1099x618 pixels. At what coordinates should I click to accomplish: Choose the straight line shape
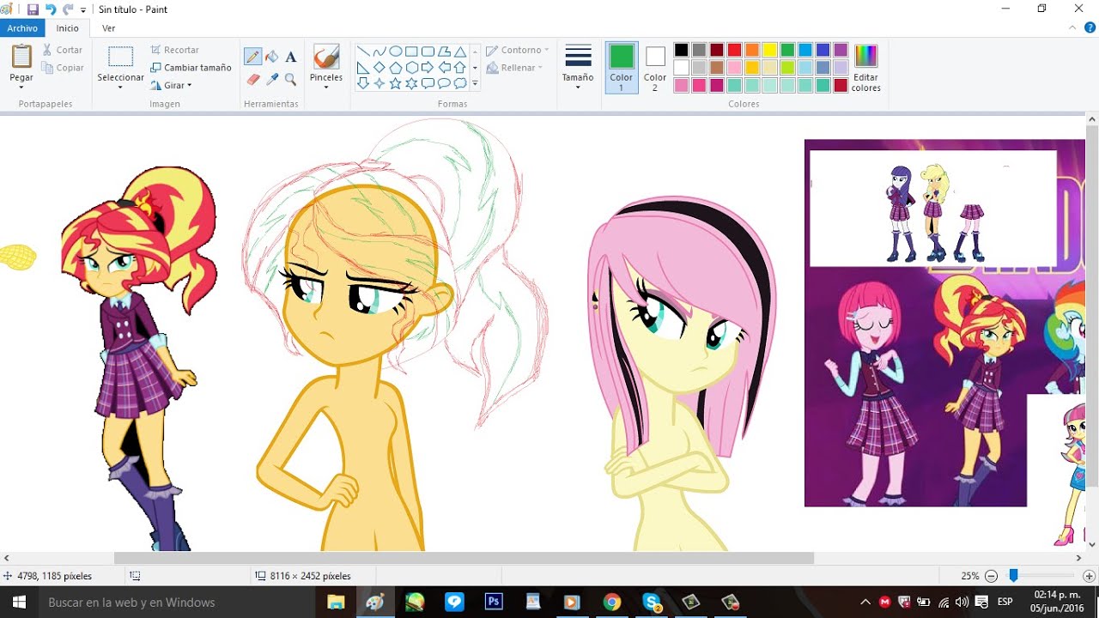click(x=363, y=51)
